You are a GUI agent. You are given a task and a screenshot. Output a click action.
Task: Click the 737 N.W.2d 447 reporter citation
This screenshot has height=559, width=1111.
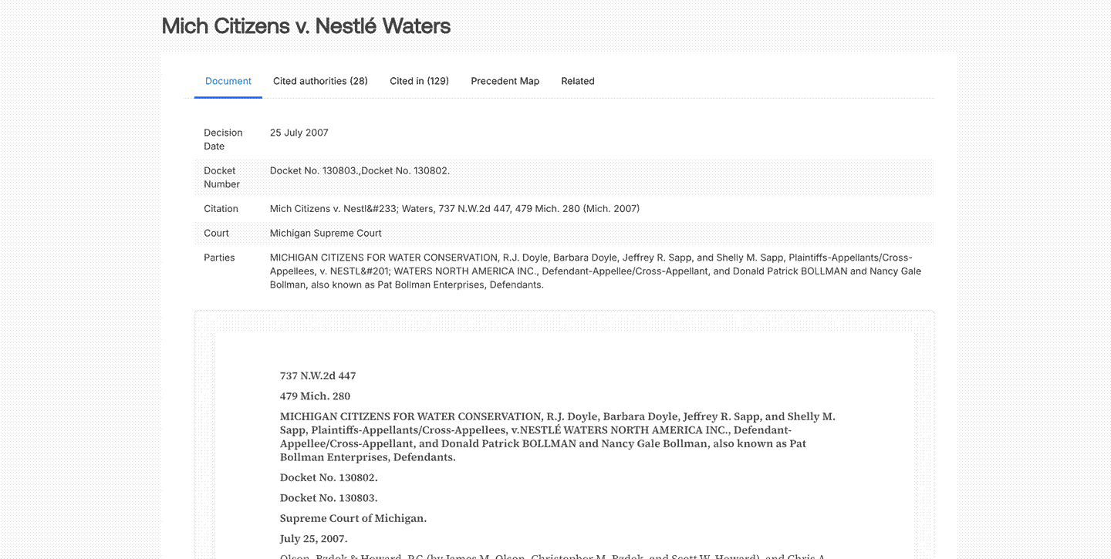pyautogui.click(x=318, y=376)
